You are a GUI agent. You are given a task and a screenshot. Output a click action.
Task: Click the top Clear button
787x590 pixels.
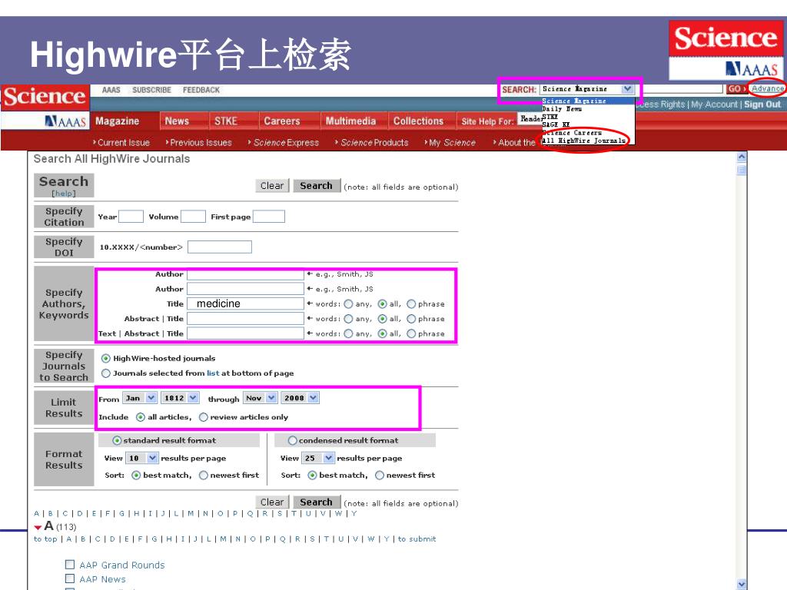pos(272,186)
